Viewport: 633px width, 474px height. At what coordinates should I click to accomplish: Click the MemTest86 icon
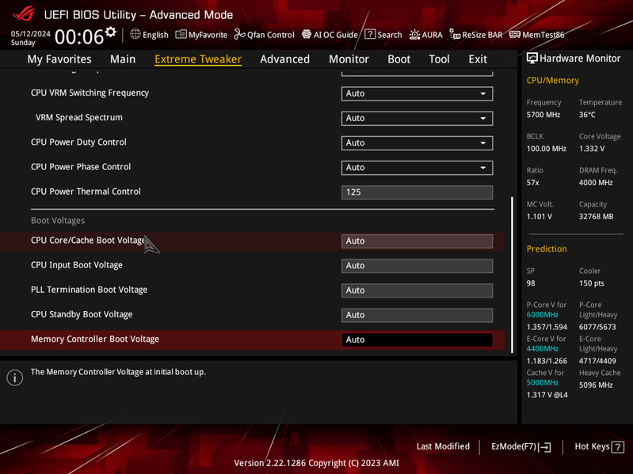pos(515,34)
